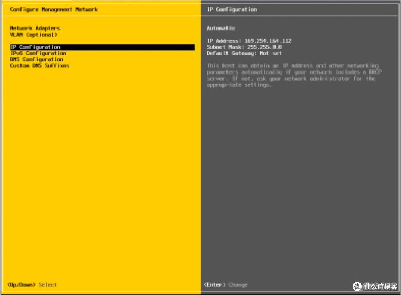Image resolution: width=401 pixels, height=295 pixels.
Task: Select the highlighted IP Configuration item
Action: coord(35,47)
